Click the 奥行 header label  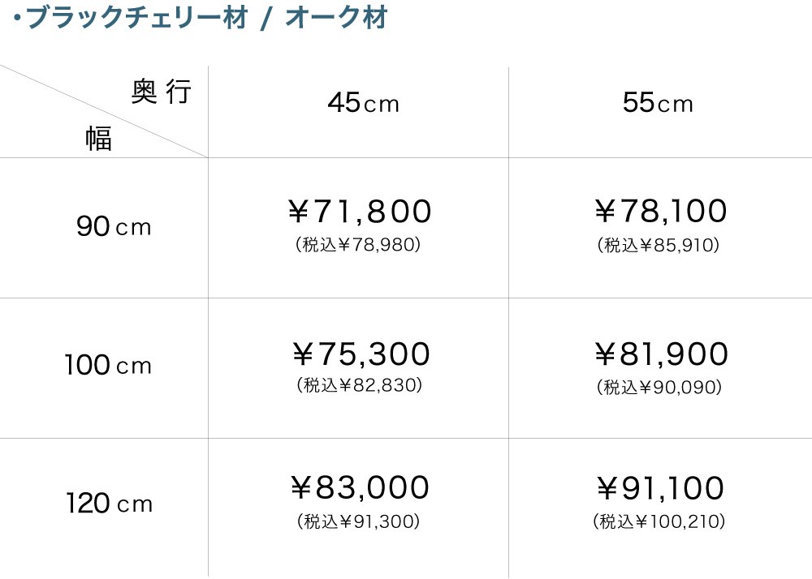[x=161, y=93]
